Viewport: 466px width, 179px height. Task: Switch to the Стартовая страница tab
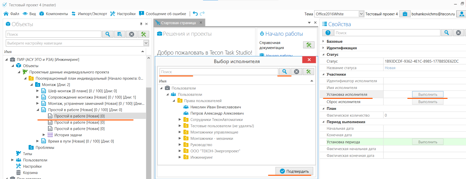click(x=178, y=23)
